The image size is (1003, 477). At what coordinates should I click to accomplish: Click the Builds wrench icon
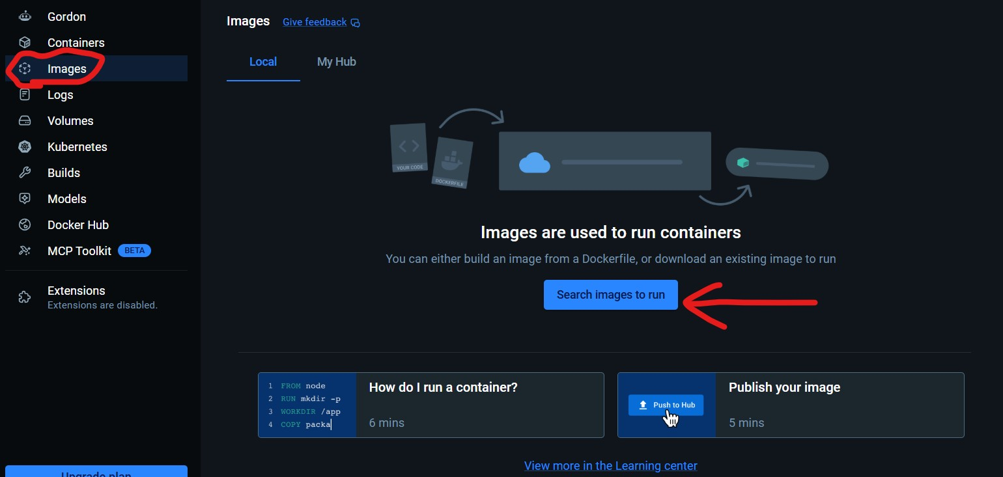(x=25, y=172)
